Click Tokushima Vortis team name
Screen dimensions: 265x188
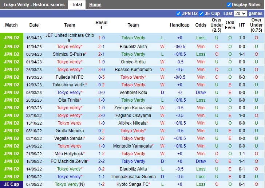pyautogui.click(x=69, y=85)
